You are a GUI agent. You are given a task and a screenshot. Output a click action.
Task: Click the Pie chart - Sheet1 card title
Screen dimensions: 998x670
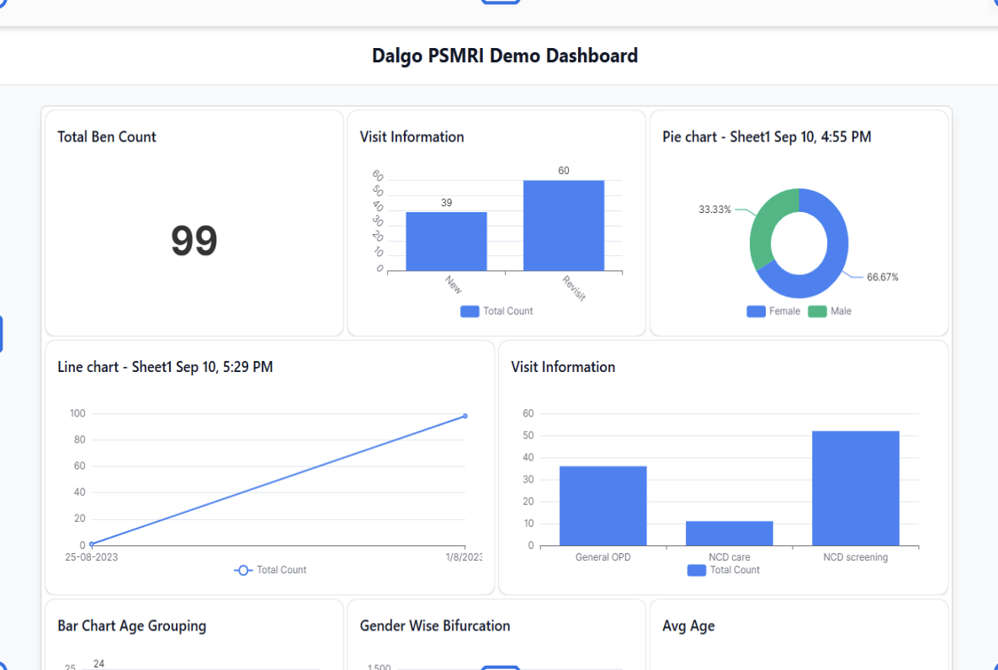pyautogui.click(x=767, y=137)
